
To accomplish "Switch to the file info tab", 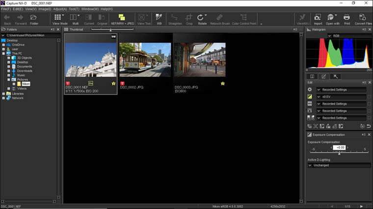I will 312,76.
